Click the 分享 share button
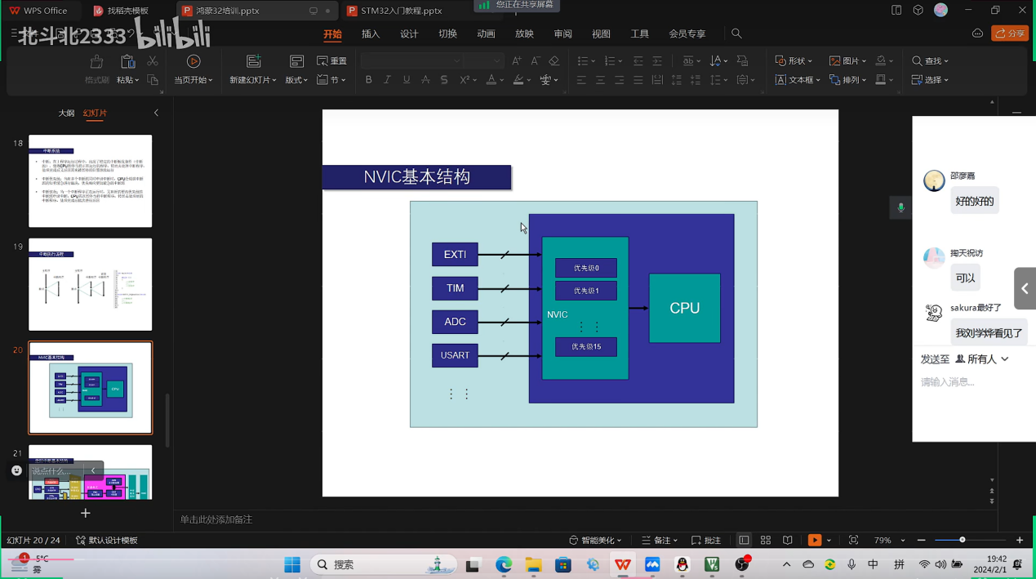The height and width of the screenshot is (579, 1036). [1010, 33]
